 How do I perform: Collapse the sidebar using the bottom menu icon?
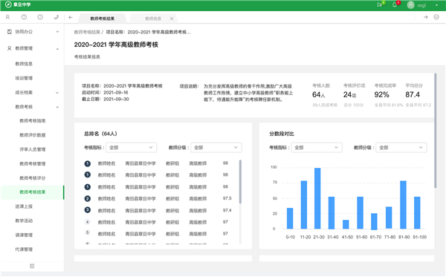click(x=32, y=266)
